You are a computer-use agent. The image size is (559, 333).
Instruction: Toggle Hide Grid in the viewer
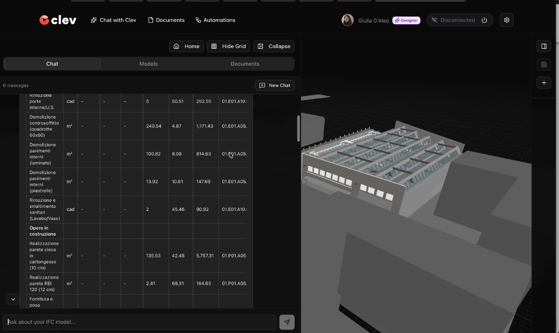pos(228,46)
